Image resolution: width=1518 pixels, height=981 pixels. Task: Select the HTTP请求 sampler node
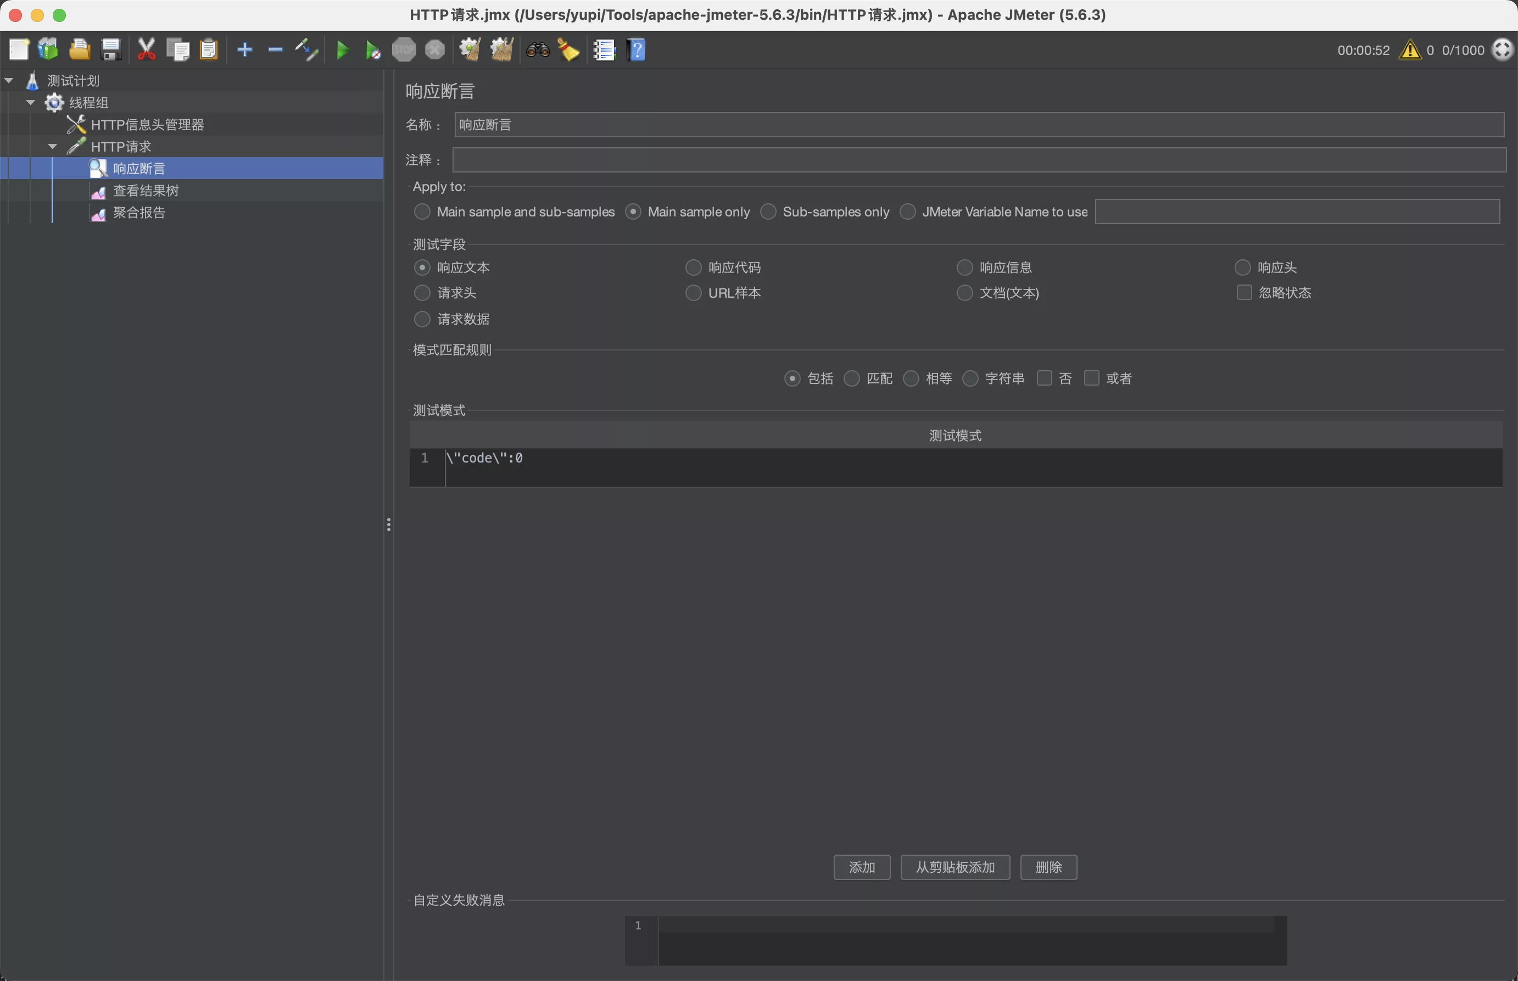tap(121, 147)
